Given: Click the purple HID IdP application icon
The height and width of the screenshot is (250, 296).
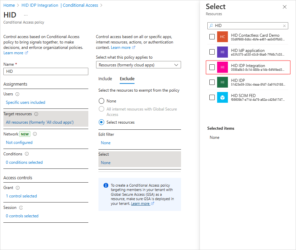Looking at the screenshot, I should click(223, 52).
